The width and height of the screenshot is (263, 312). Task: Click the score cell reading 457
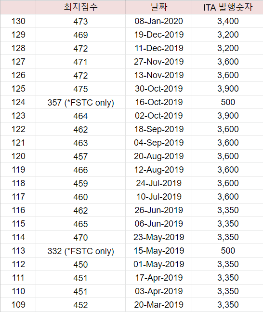pyautogui.click(x=80, y=156)
